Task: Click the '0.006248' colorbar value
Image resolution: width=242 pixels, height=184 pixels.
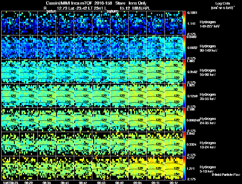Action: tap(193, 120)
